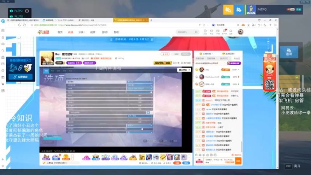
Task: Expand 分类 navigation dropdown
Action: click(81, 32)
